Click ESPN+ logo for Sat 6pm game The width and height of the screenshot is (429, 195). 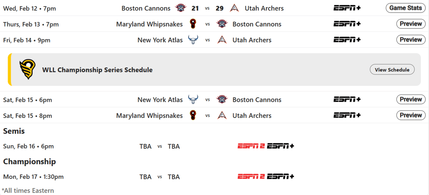click(x=347, y=99)
